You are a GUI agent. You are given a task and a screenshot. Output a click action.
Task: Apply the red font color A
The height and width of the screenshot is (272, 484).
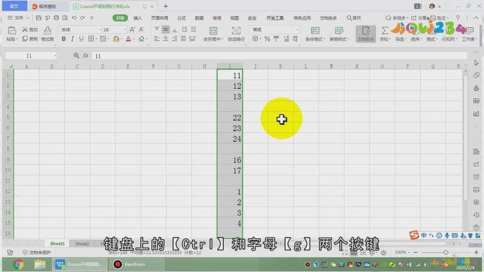pyautogui.click(x=128, y=39)
